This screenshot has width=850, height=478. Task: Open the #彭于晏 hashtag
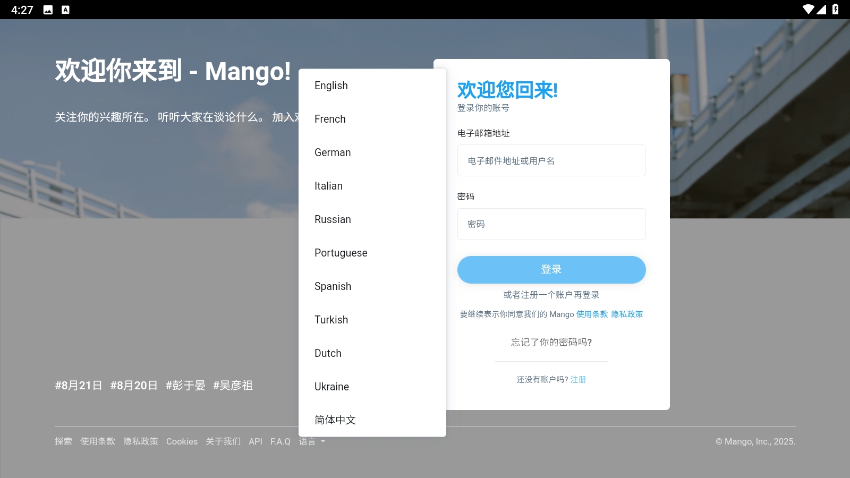(186, 386)
